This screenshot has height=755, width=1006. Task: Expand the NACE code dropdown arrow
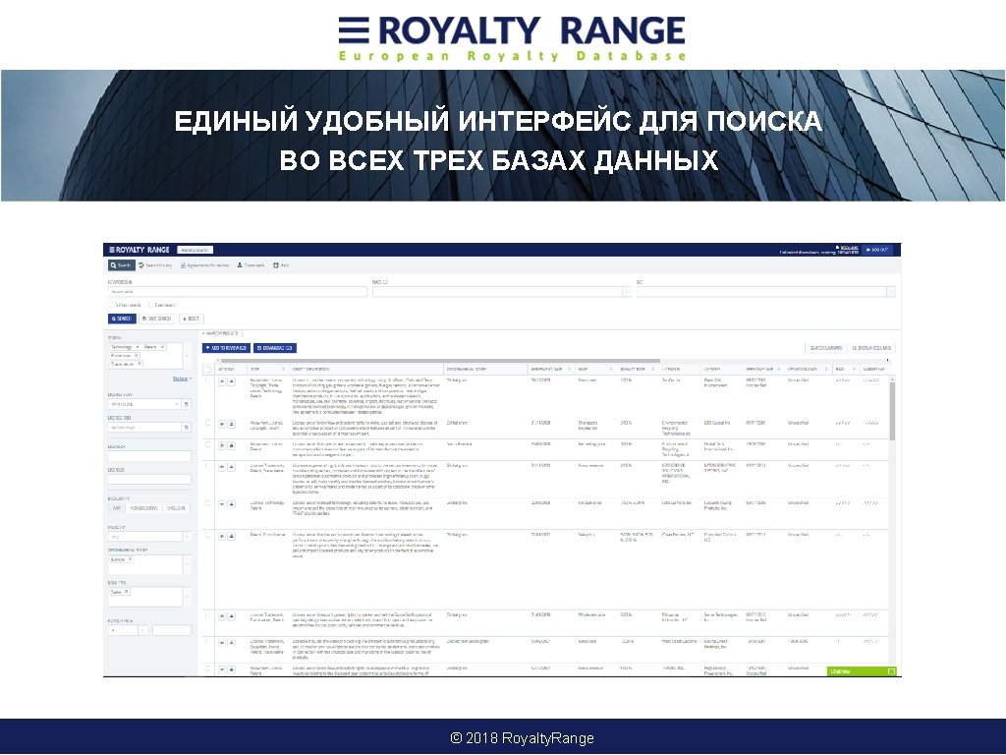(626, 292)
